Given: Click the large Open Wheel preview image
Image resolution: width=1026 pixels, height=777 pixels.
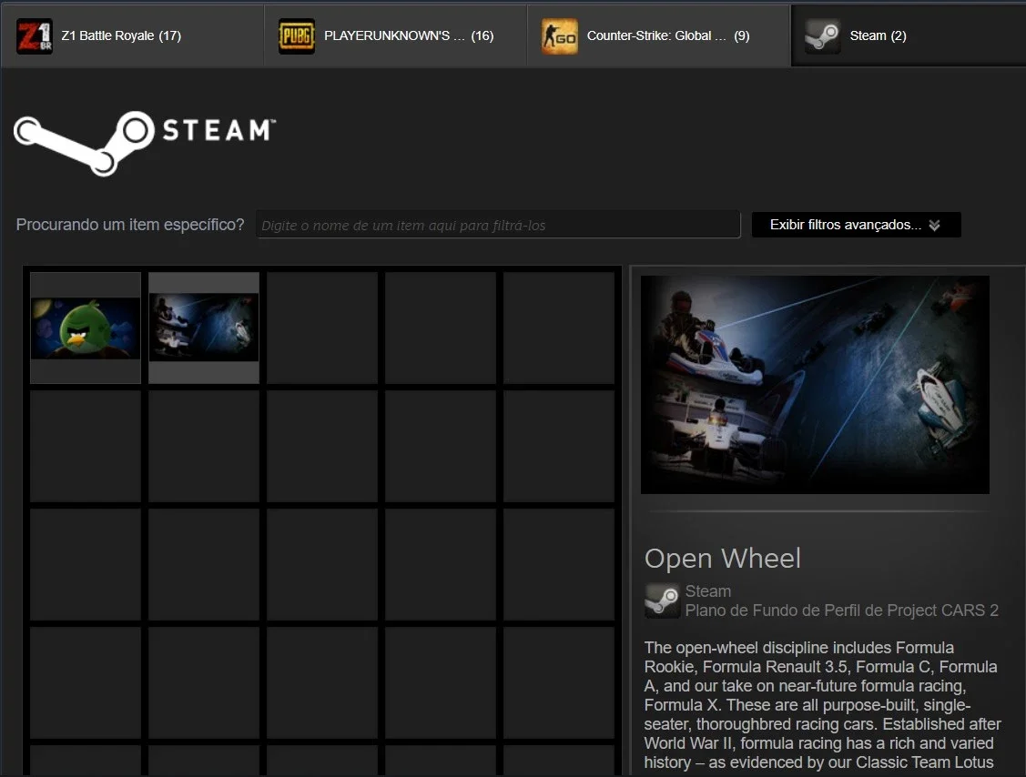Looking at the screenshot, I should pyautogui.click(x=815, y=385).
